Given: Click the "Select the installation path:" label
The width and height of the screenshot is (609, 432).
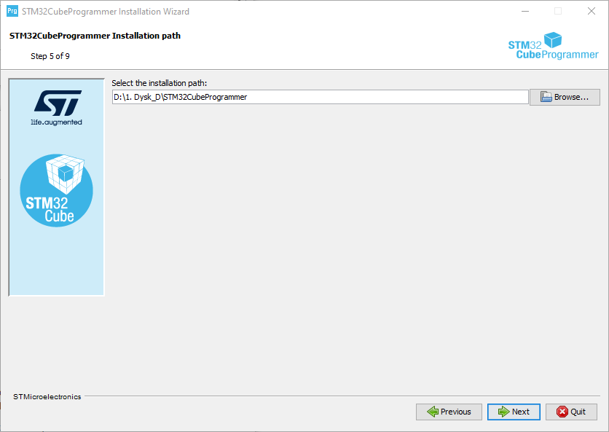Looking at the screenshot, I should 160,83.
